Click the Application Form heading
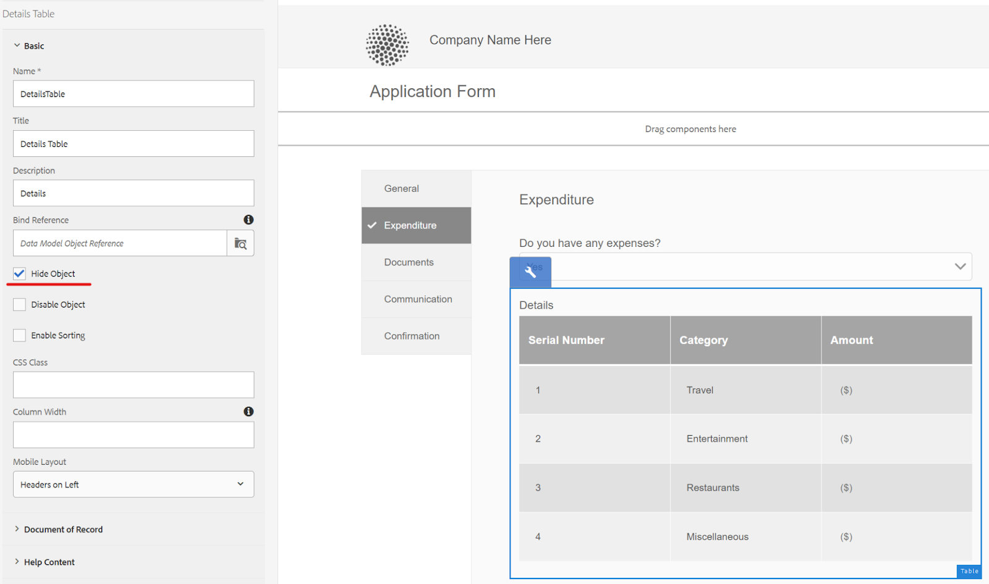989x584 pixels. 433,91
